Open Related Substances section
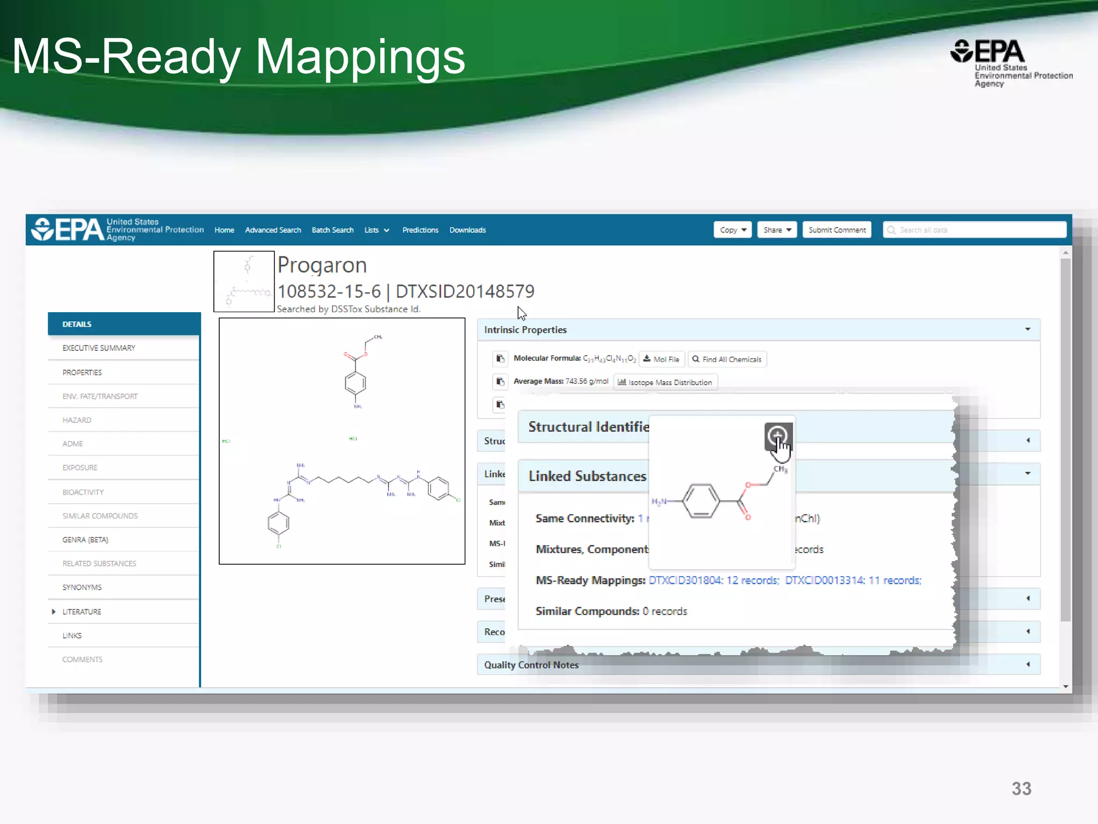 click(x=123, y=563)
